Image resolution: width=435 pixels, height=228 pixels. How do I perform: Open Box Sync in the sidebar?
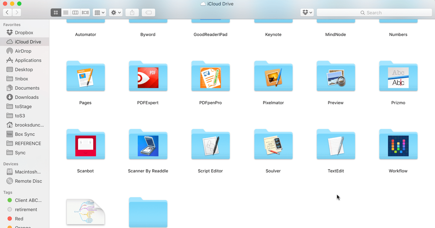(x=25, y=134)
